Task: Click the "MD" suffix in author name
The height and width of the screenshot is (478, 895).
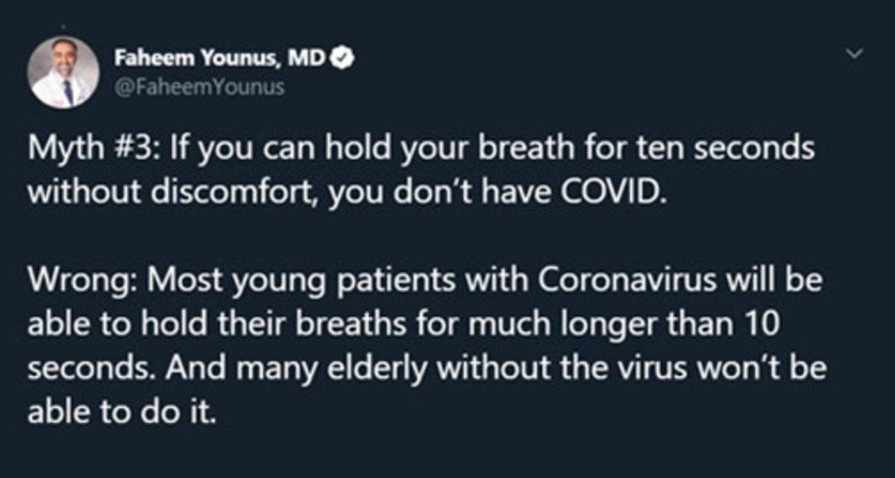Action: click(311, 57)
